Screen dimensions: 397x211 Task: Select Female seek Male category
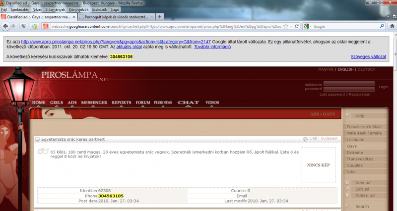364,127
